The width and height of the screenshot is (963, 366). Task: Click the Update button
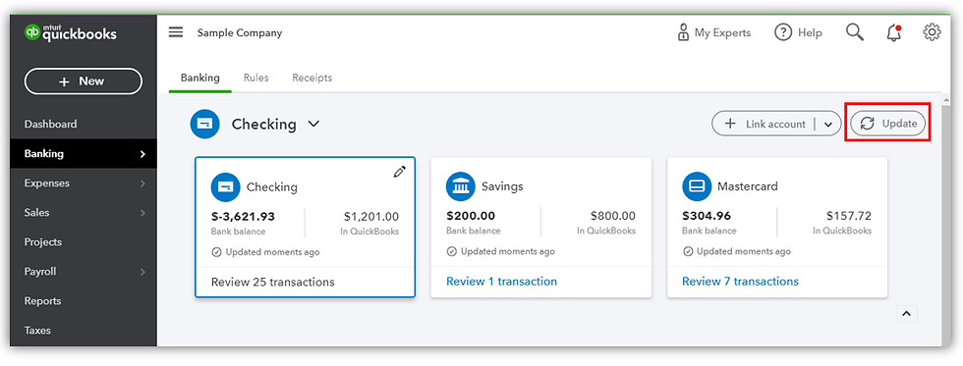point(888,124)
